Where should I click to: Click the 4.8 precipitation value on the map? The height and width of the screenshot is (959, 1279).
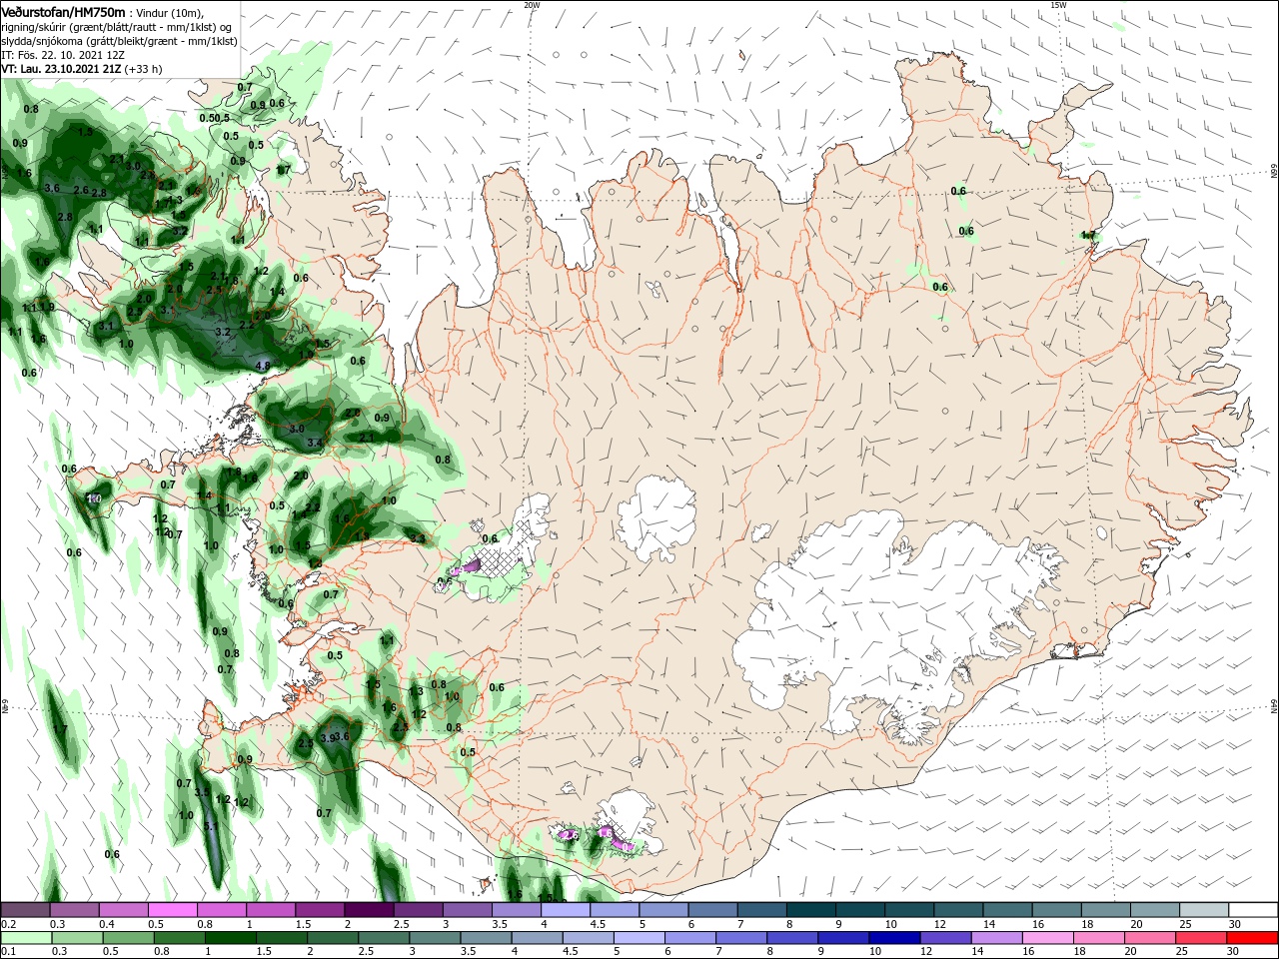tap(263, 366)
